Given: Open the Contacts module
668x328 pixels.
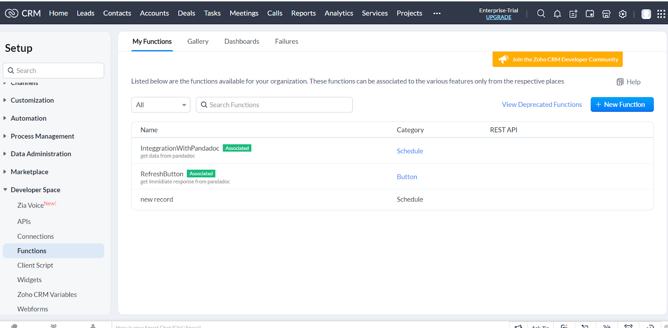Looking at the screenshot, I should (117, 13).
